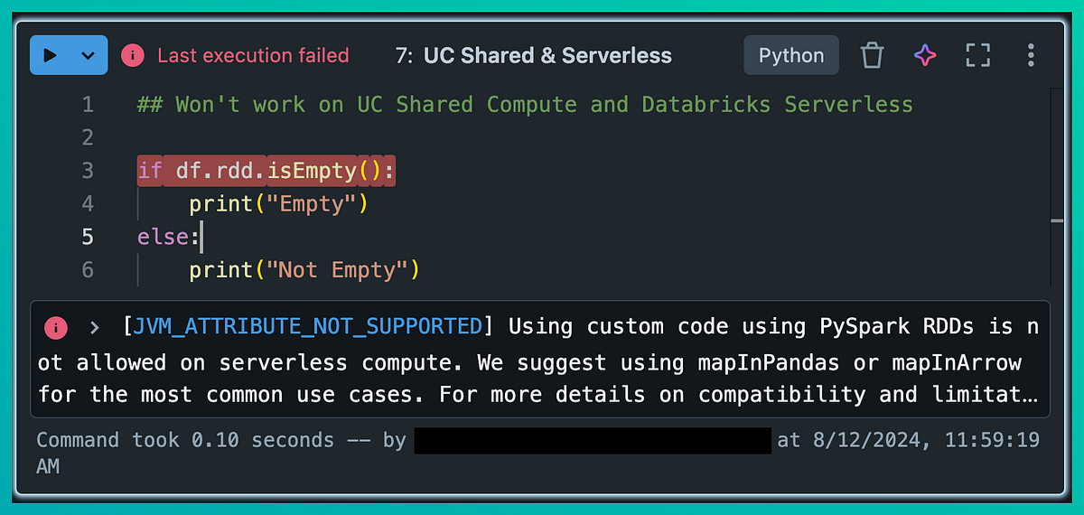Click the red error icon in output
This screenshot has width=1084, height=515.
pyautogui.click(x=56, y=326)
